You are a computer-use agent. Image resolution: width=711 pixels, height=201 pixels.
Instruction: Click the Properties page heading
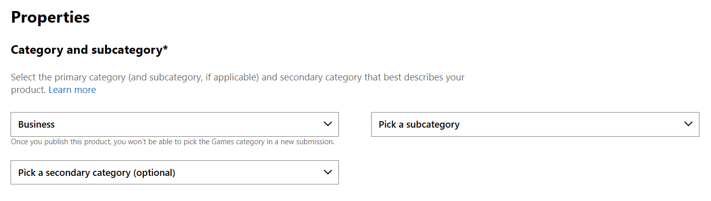[50, 18]
